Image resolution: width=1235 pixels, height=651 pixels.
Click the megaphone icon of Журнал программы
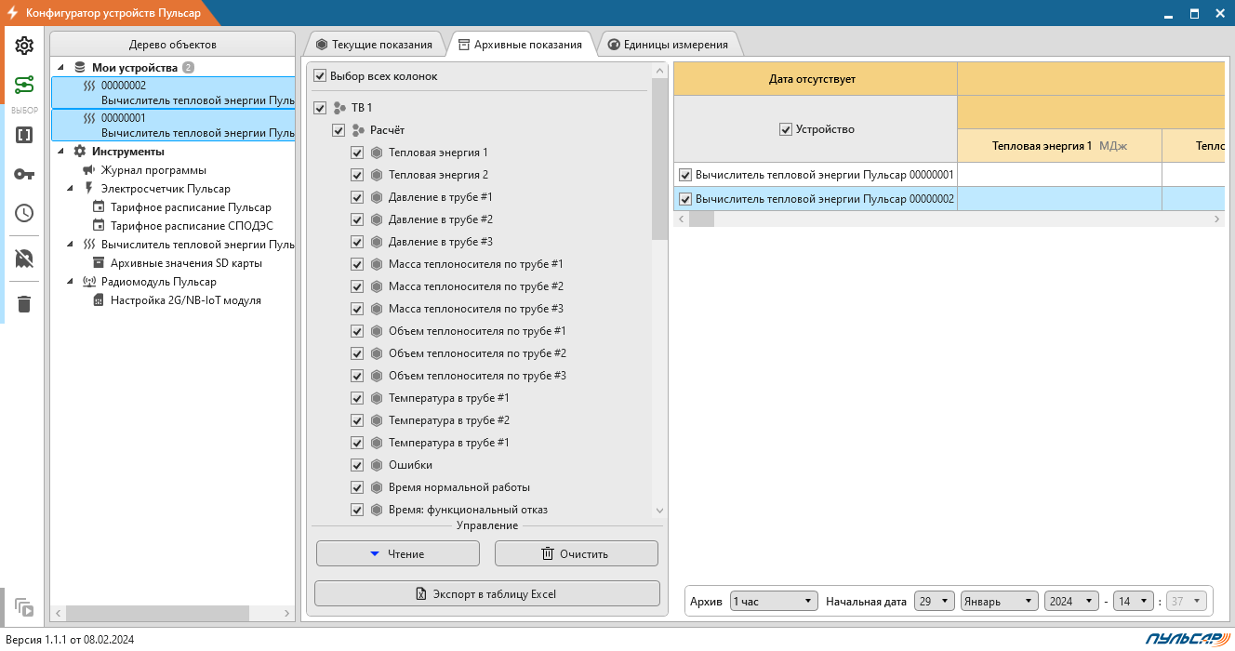(x=89, y=170)
